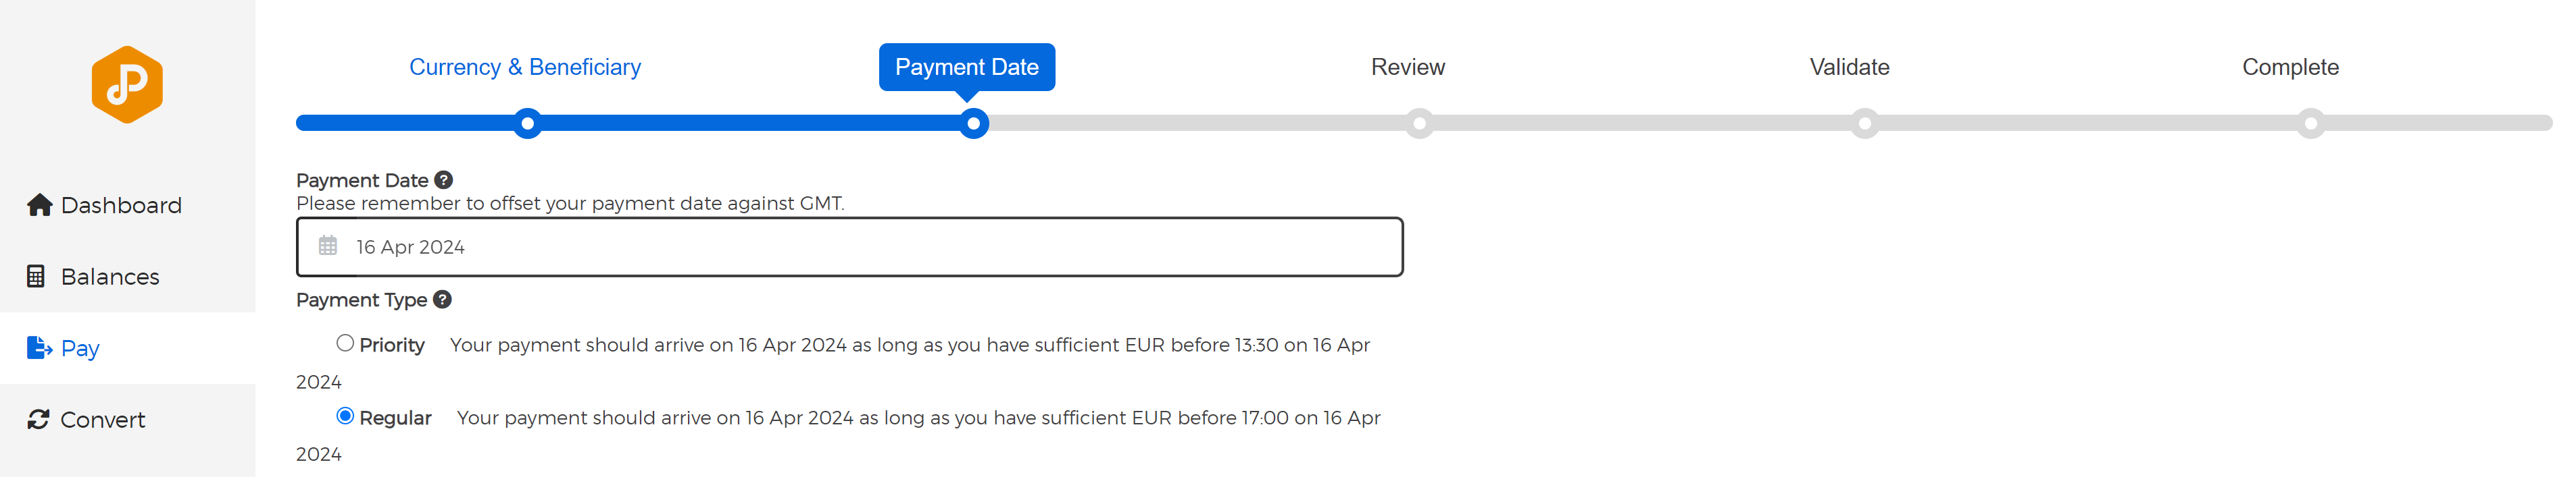2576x477 pixels.
Task: Open the Review step label
Action: point(1408,67)
